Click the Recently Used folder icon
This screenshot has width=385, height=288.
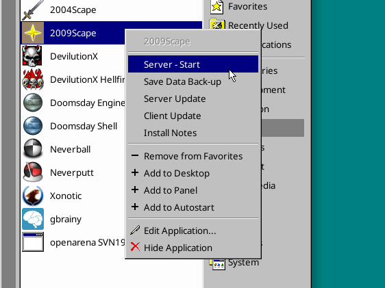216,25
